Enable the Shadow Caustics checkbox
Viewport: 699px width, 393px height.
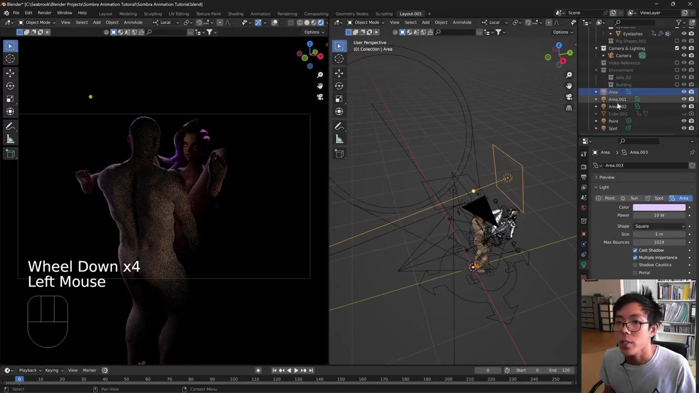pyautogui.click(x=635, y=265)
